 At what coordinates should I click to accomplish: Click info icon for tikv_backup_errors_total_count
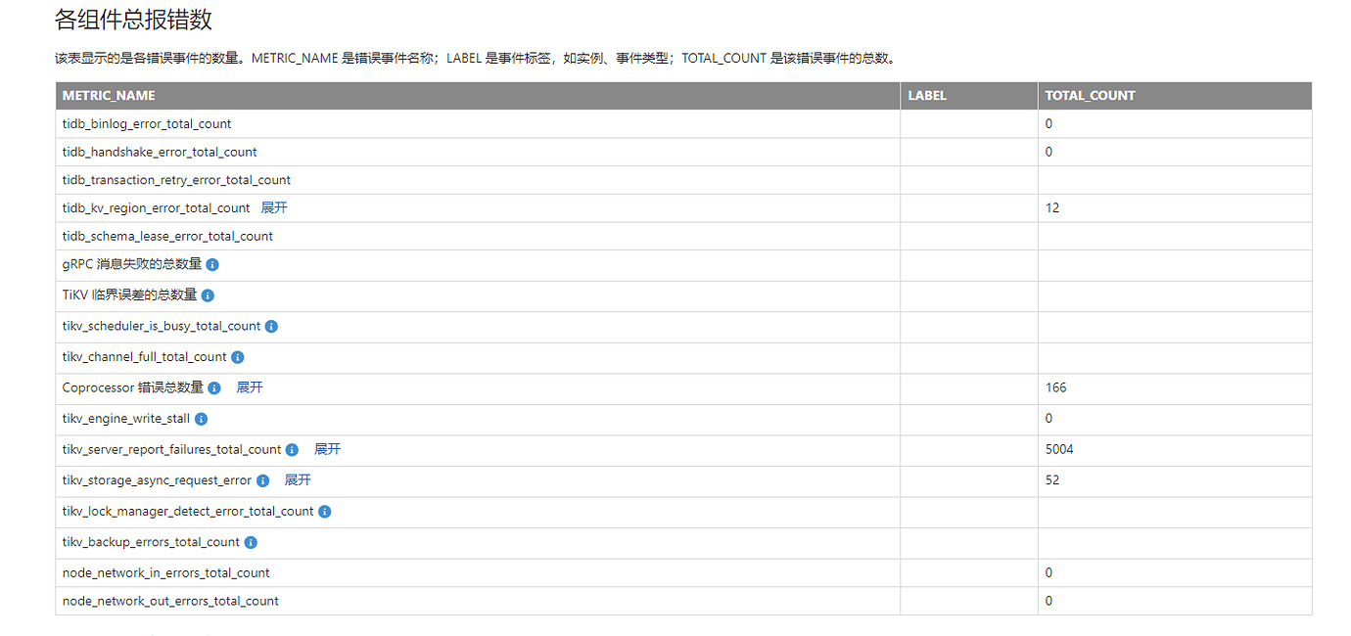pos(251,542)
